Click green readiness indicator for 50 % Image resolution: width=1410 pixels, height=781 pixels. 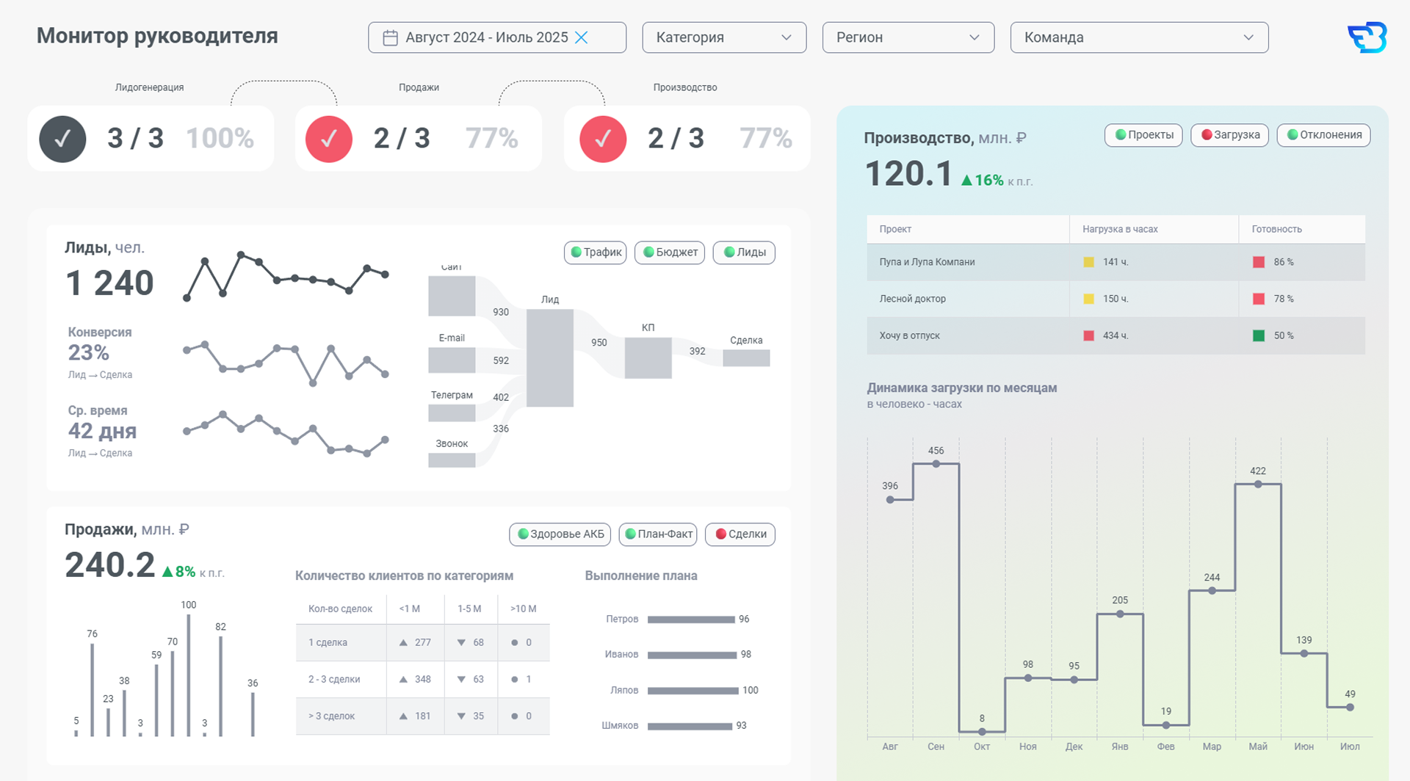(x=1259, y=335)
